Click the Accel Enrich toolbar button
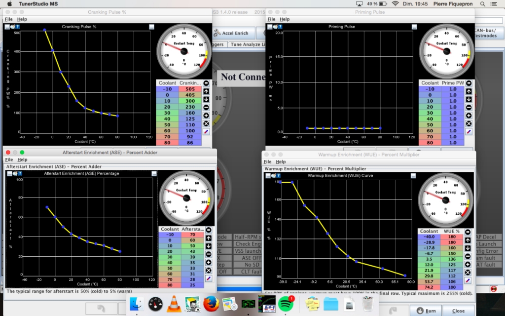 (x=234, y=33)
